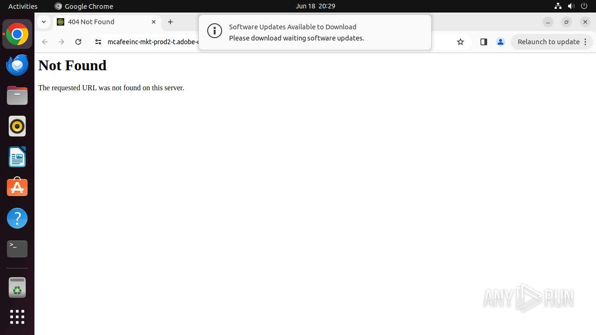Open Google Chrome from the dock

point(17,34)
